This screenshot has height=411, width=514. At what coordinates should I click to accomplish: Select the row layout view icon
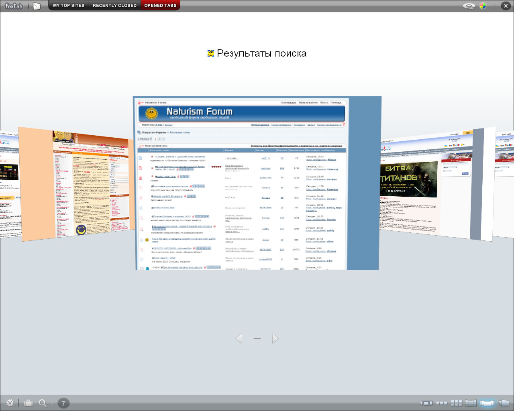tap(442, 403)
